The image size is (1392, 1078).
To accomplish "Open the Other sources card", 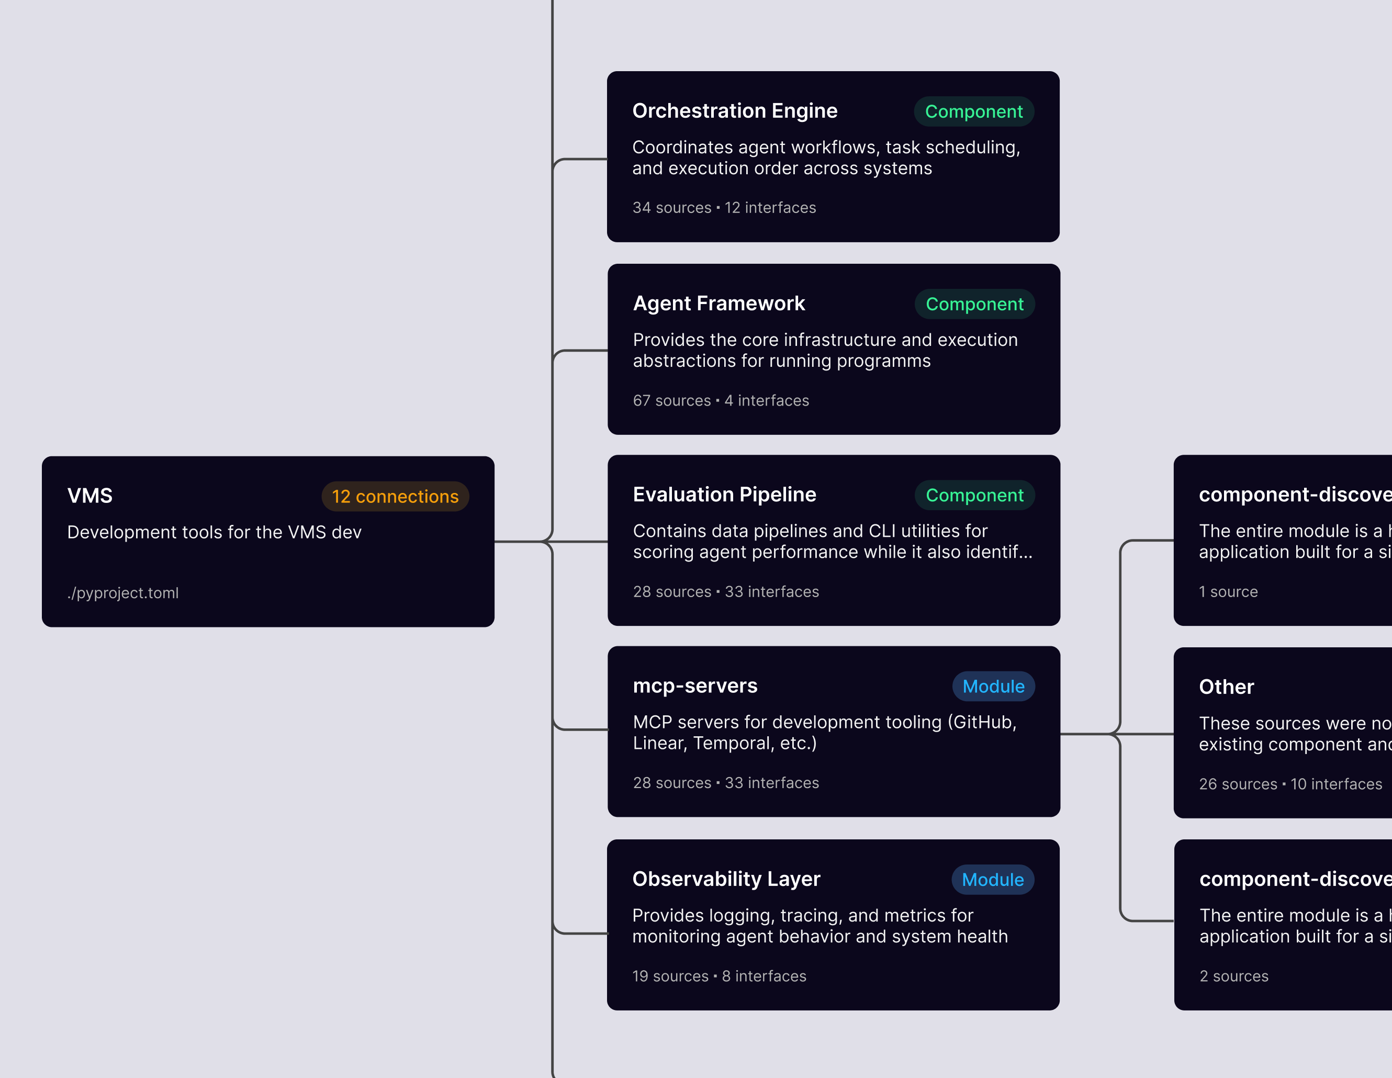I will 1283,733.
